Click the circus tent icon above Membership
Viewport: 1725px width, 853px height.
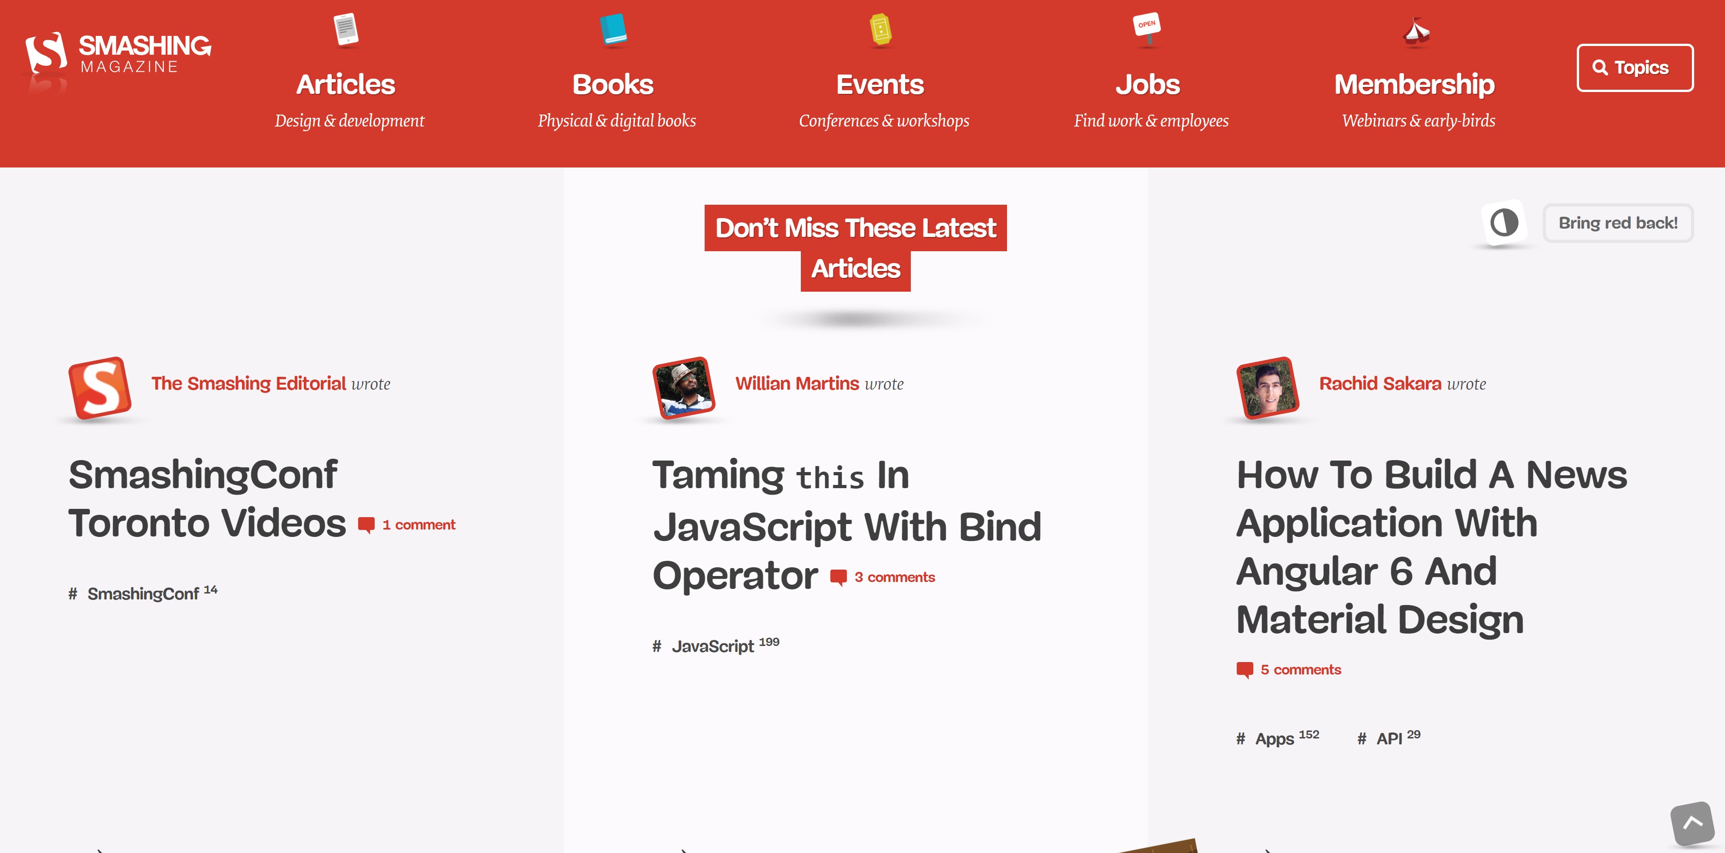1416,31
